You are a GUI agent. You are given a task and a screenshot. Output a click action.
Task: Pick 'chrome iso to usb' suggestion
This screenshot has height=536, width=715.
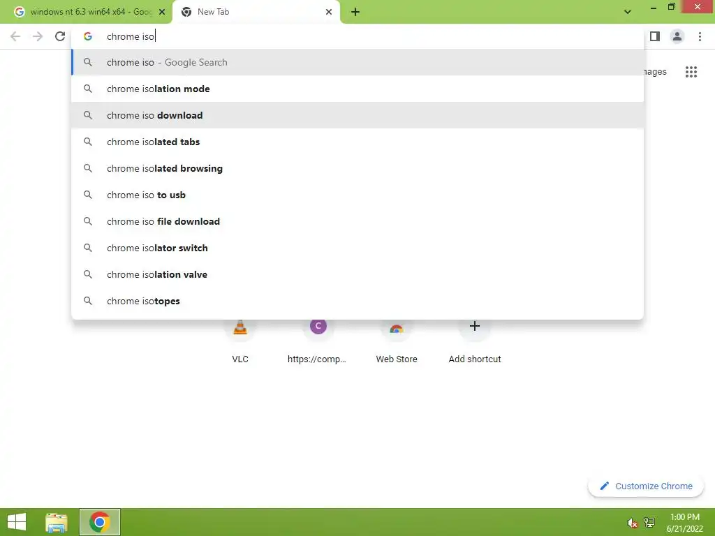click(x=357, y=195)
